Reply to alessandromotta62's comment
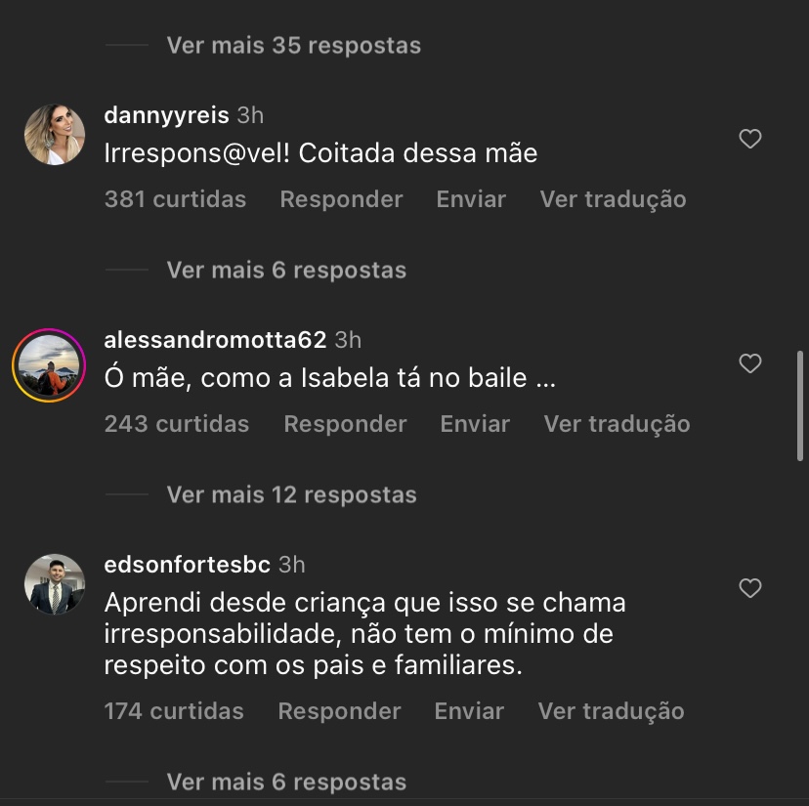Screen dimensions: 809x806 coord(345,424)
